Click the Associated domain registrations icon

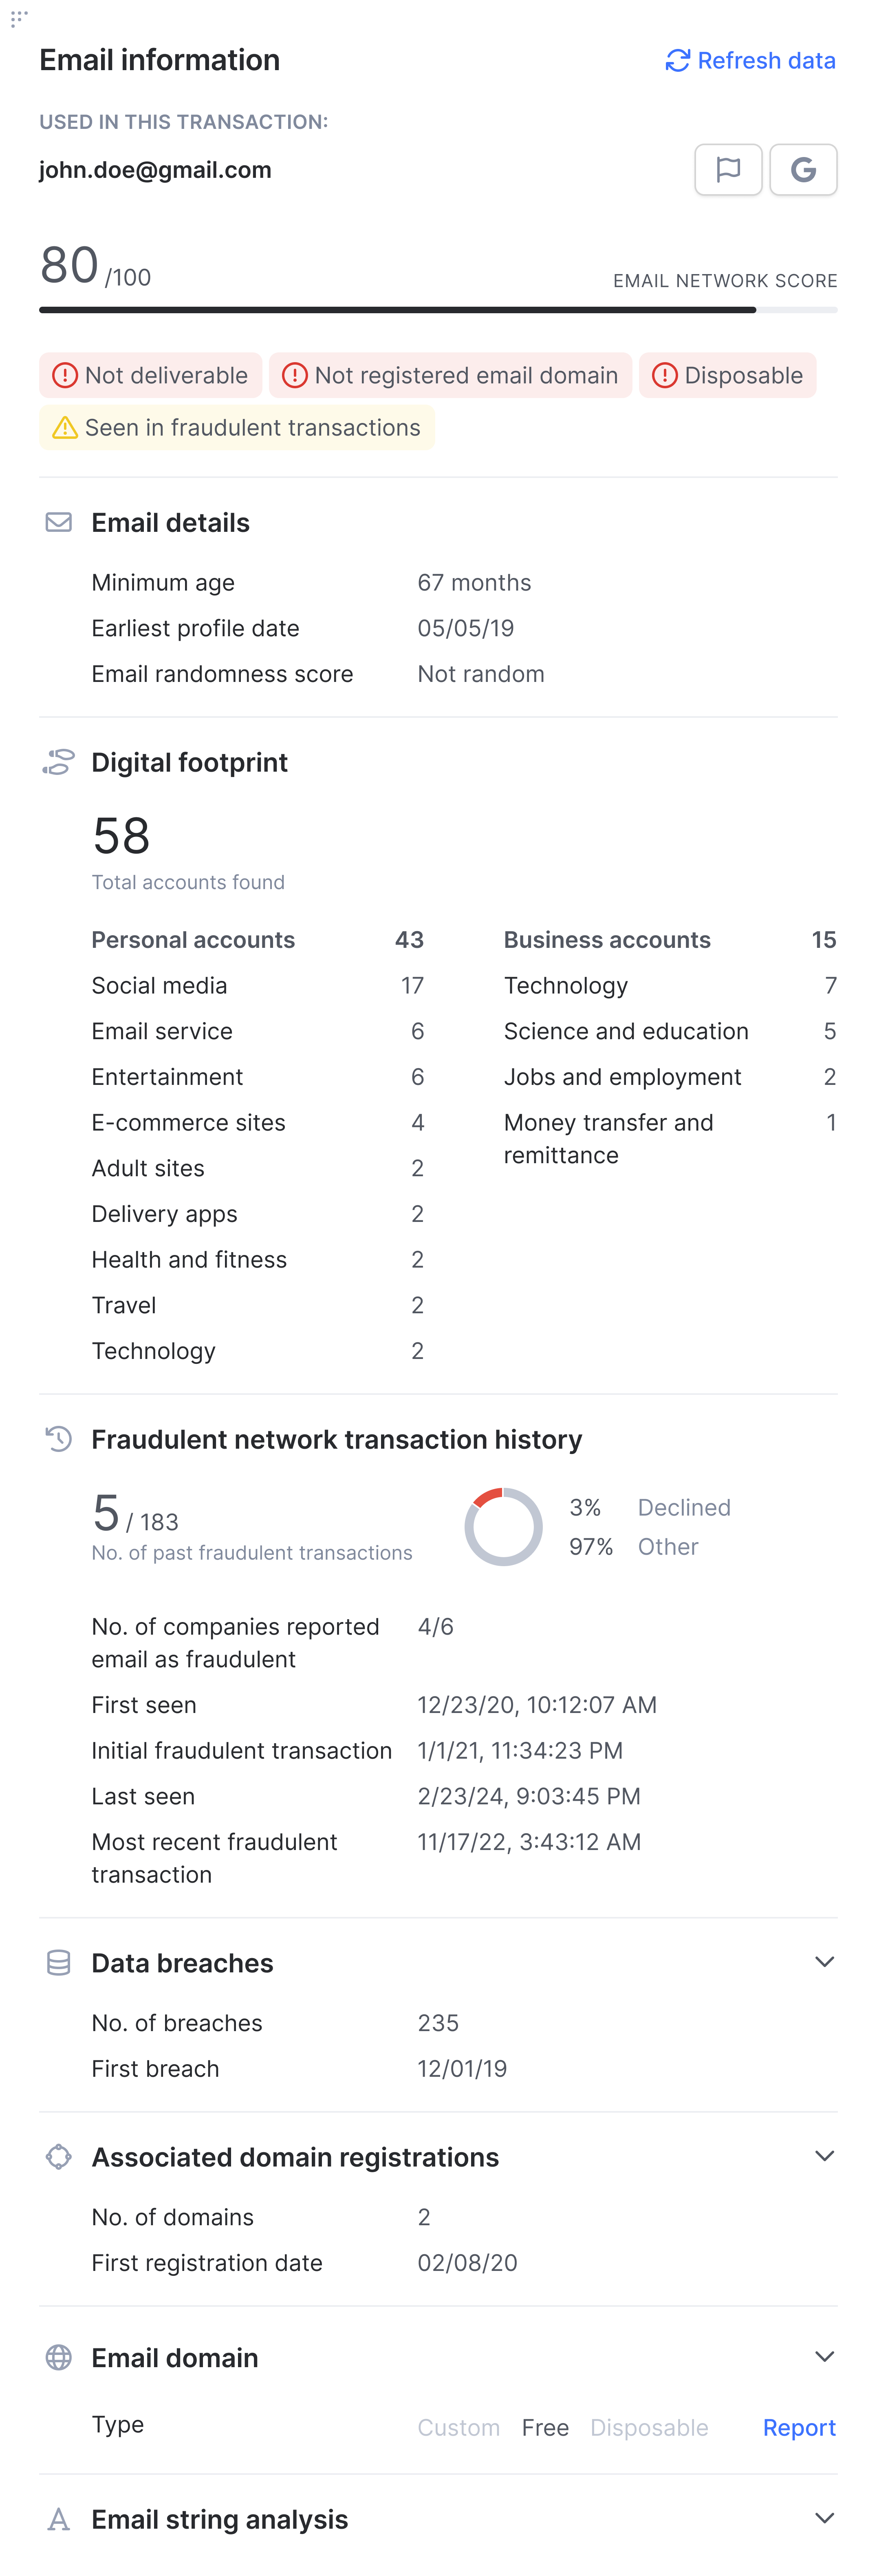pyautogui.click(x=59, y=2157)
